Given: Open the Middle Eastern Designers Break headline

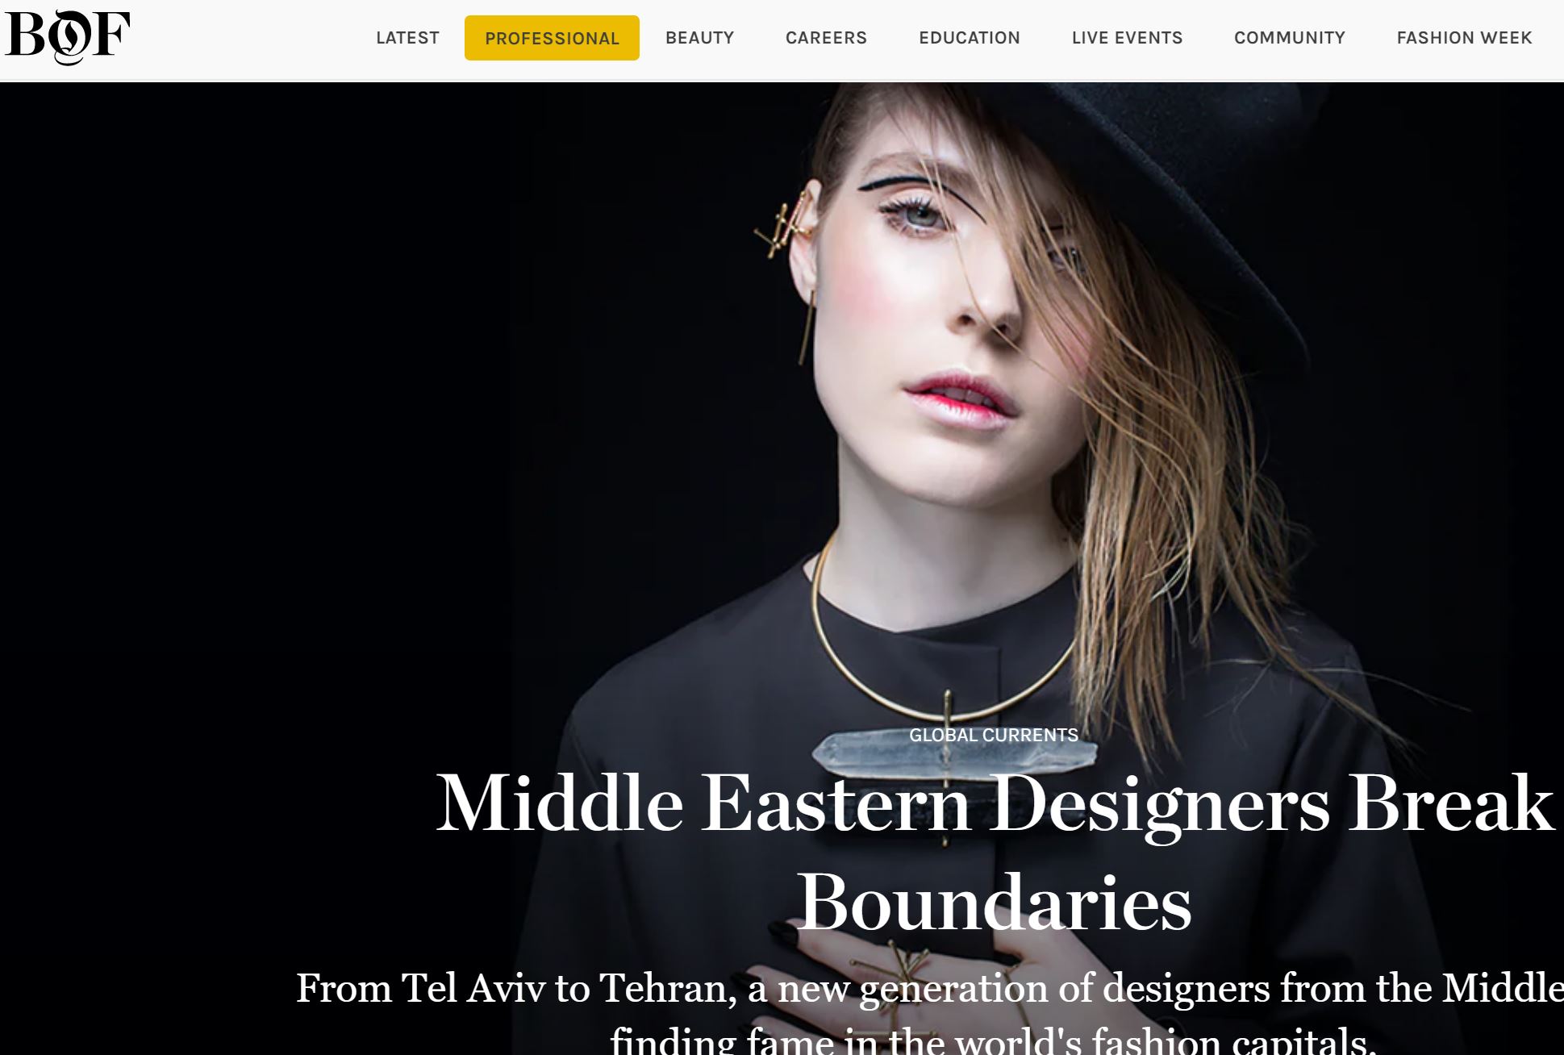Looking at the screenshot, I should tap(995, 803).
